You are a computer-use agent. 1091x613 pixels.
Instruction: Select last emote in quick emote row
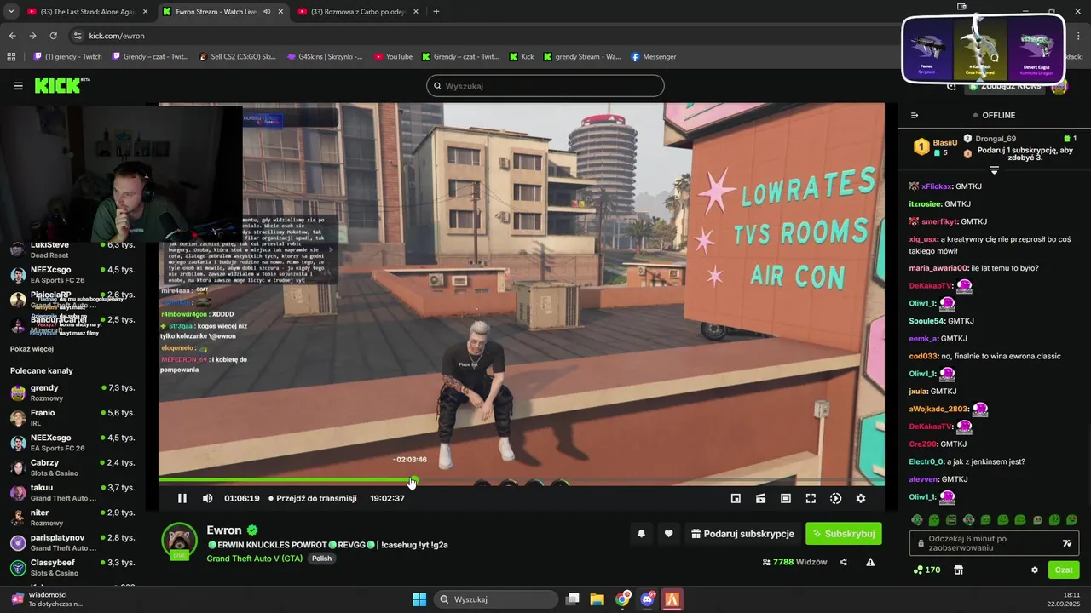click(1072, 519)
